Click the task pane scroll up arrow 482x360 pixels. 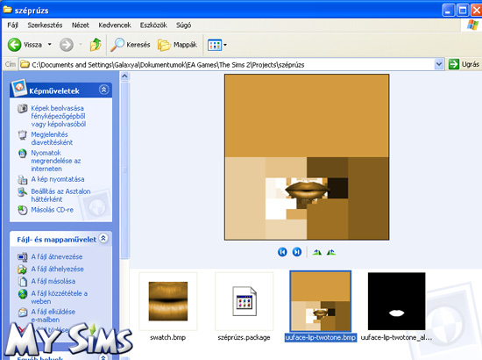[x=124, y=76]
